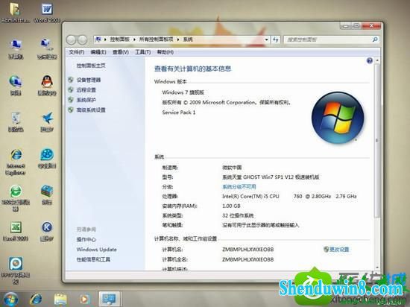Open Windows Explorer folder on taskbar
410x307 pixels.
[60, 299]
